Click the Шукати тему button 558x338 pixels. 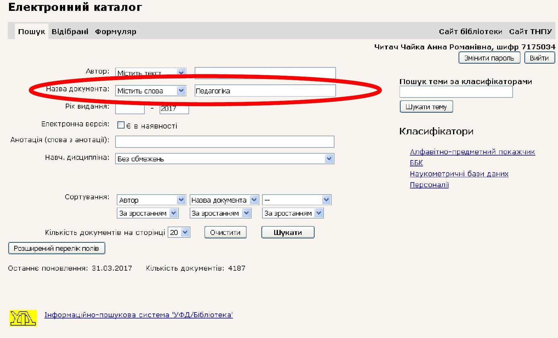tap(426, 107)
